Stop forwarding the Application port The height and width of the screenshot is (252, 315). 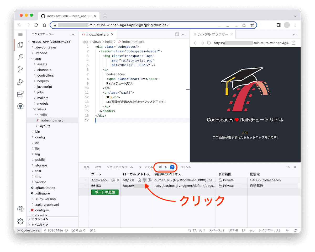click(118, 180)
